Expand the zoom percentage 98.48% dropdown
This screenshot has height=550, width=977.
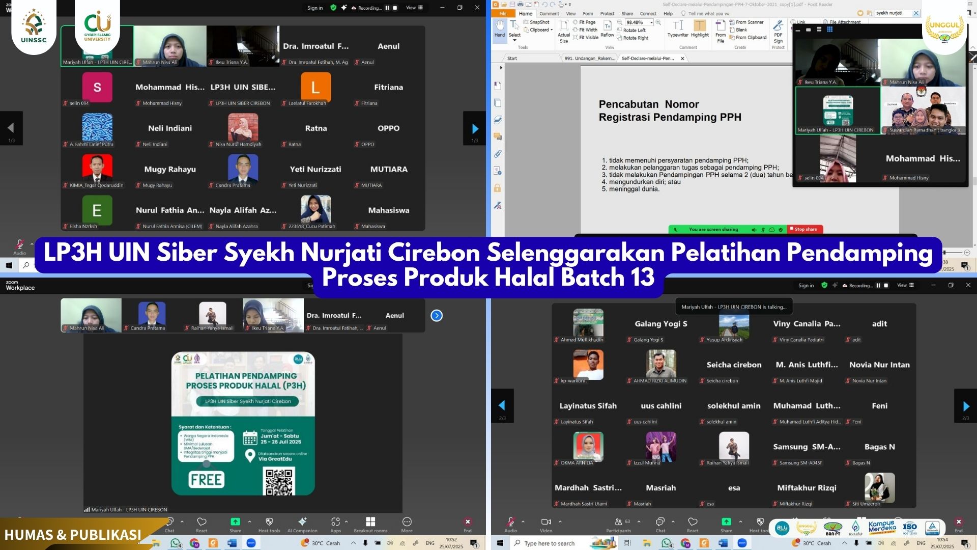point(651,22)
